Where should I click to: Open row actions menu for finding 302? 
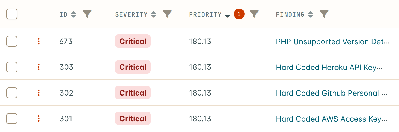39,93
